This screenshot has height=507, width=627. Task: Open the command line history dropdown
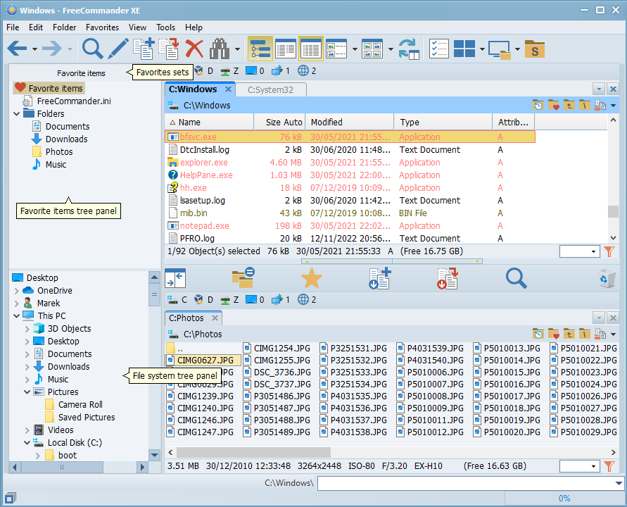click(x=619, y=483)
